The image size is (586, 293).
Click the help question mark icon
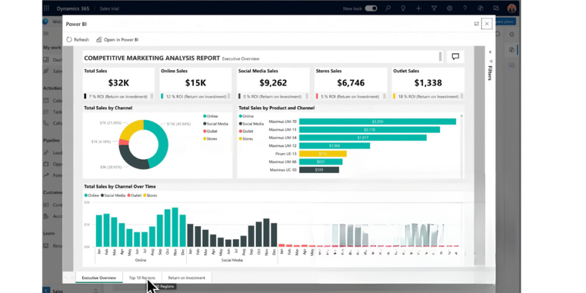point(465,9)
